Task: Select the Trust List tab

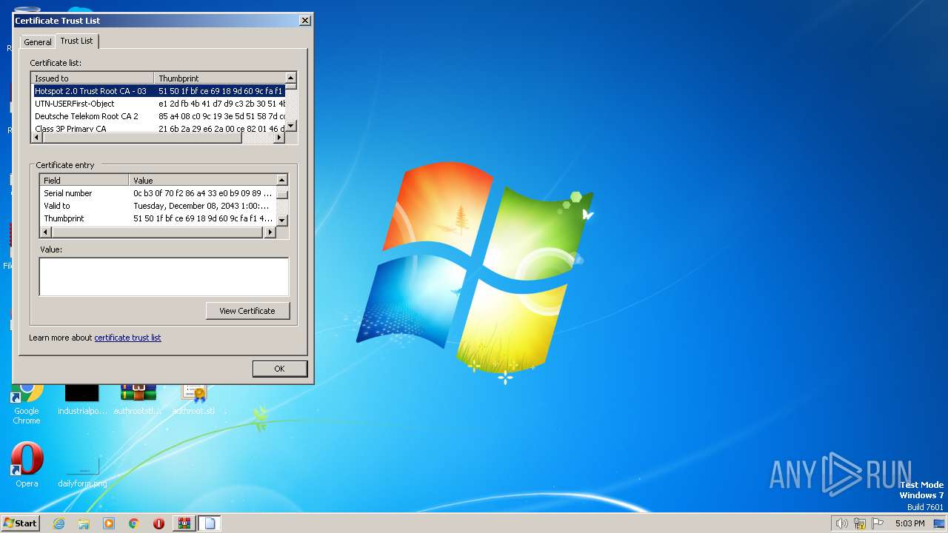Action: click(x=76, y=41)
